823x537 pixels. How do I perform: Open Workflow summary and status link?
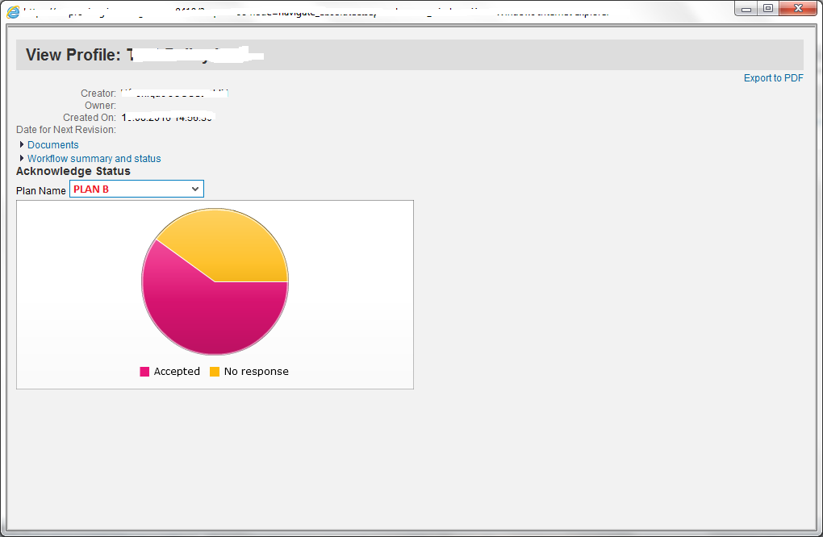click(x=94, y=158)
